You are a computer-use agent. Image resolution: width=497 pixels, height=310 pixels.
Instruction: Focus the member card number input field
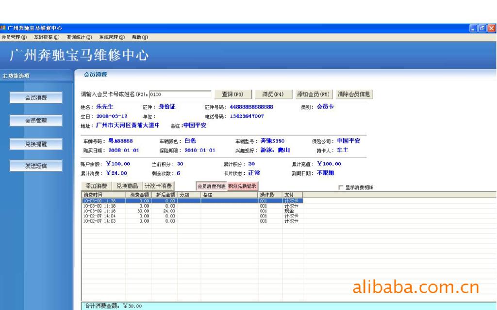(x=180, y=94)
